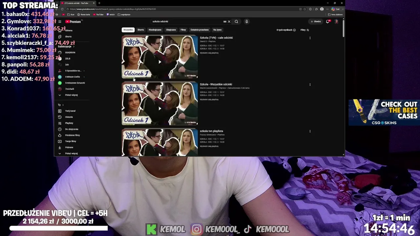The width and height of the screenshot is (420, 236).
Task: Open the wspolprace bookmarks folder
Action: coord(124,15)
